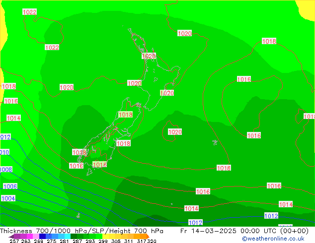Click the legend value 299

pyautogui.click(x=103, y=241)
